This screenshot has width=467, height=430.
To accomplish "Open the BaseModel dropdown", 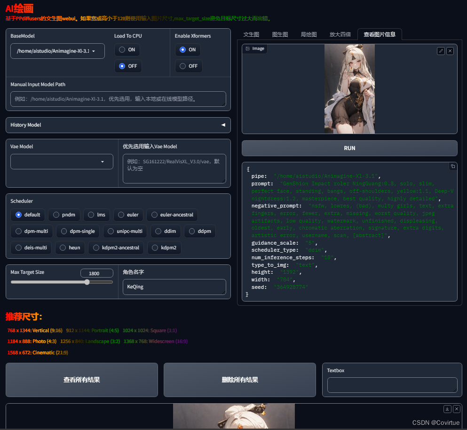I will (57, 51).
